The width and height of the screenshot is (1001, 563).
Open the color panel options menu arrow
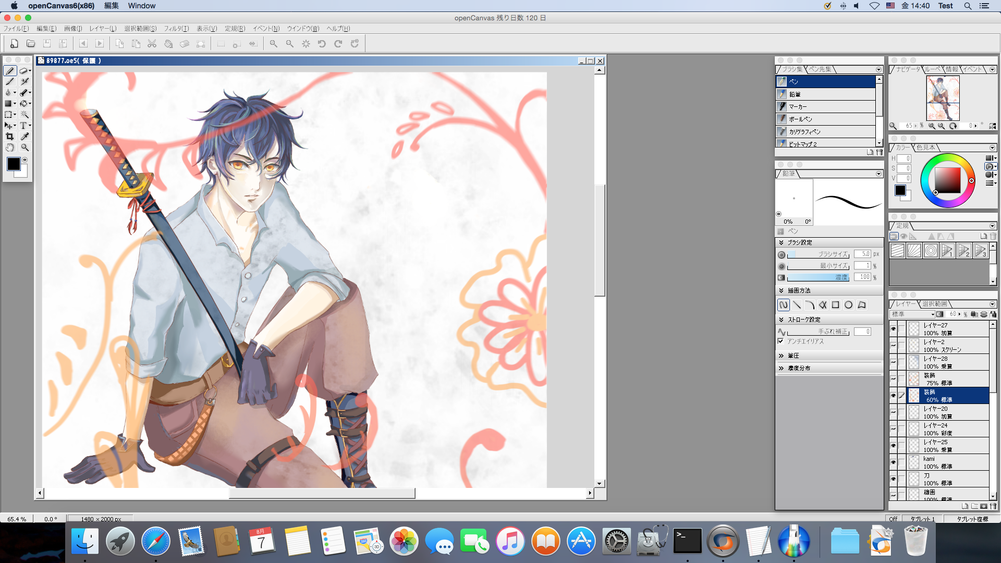992,148
